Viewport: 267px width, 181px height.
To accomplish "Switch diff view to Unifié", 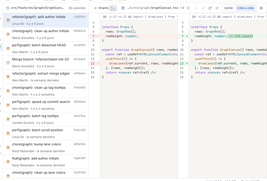I will [228, 8].
